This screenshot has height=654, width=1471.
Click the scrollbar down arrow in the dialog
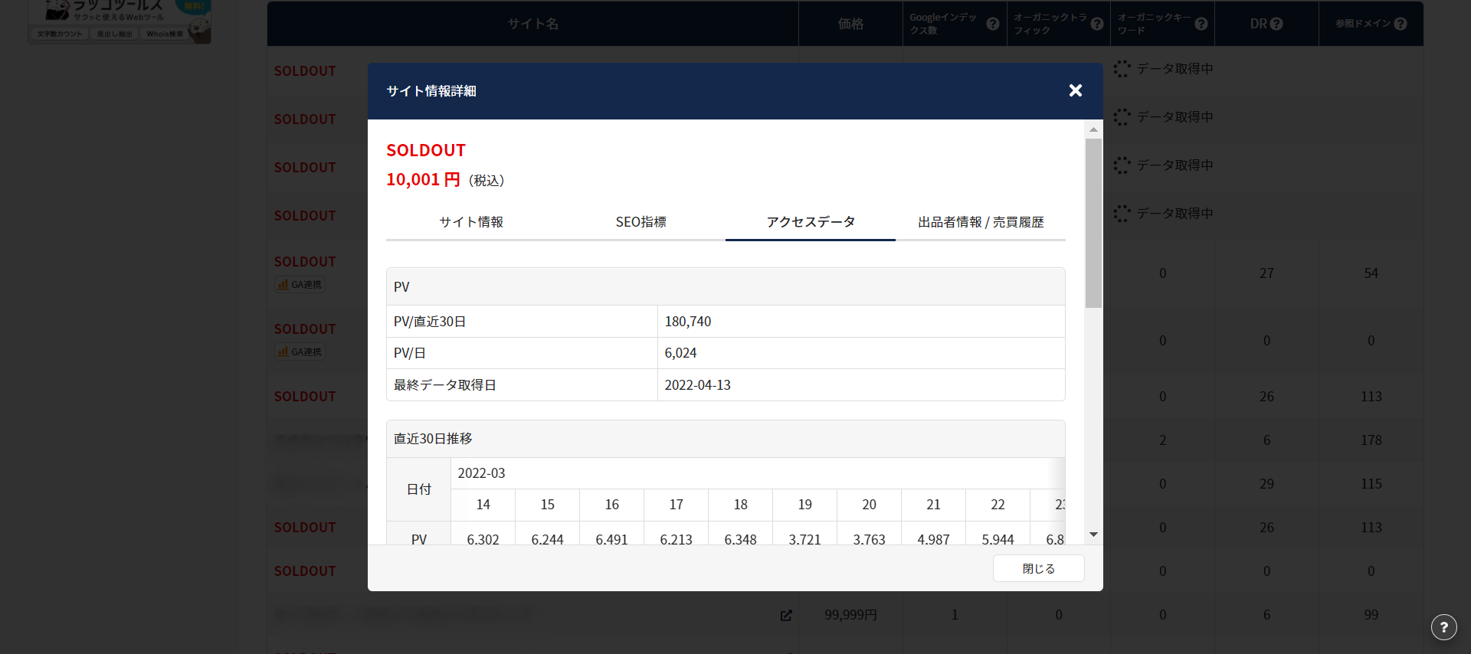pos(1093,535)
